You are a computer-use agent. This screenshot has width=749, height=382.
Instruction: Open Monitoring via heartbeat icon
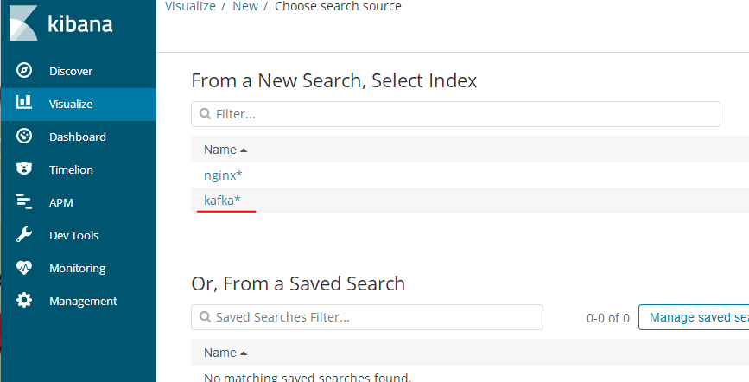(x=24, y=268)
